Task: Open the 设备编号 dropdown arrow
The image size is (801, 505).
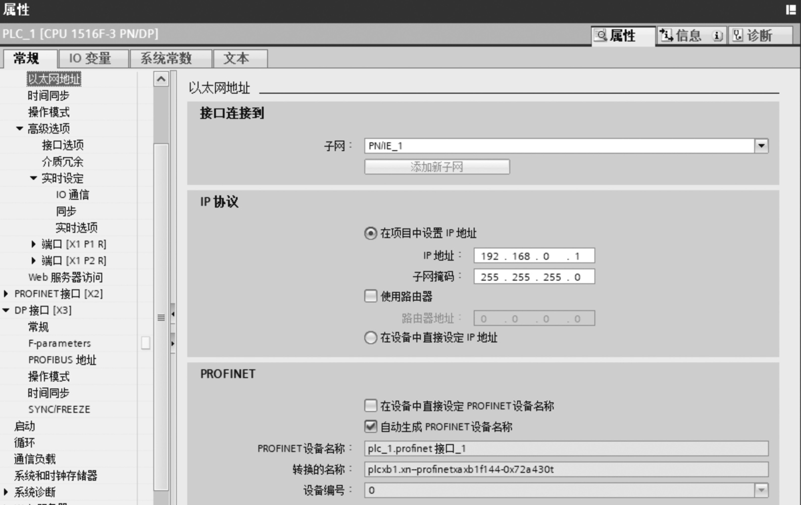Action: pos(762,490)
